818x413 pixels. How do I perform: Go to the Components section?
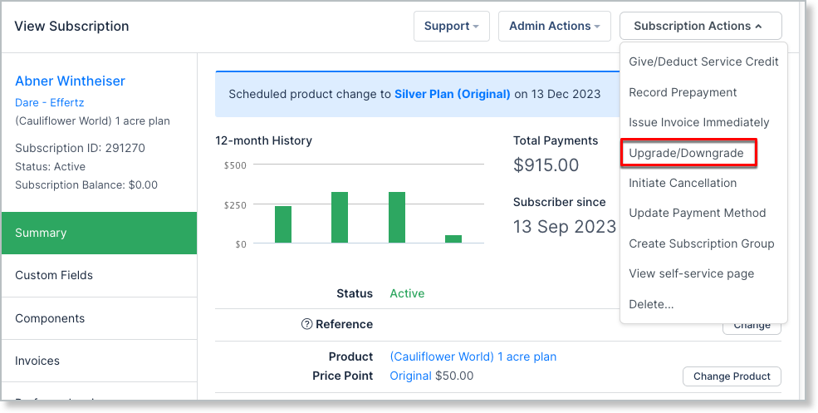coord(50,318)
